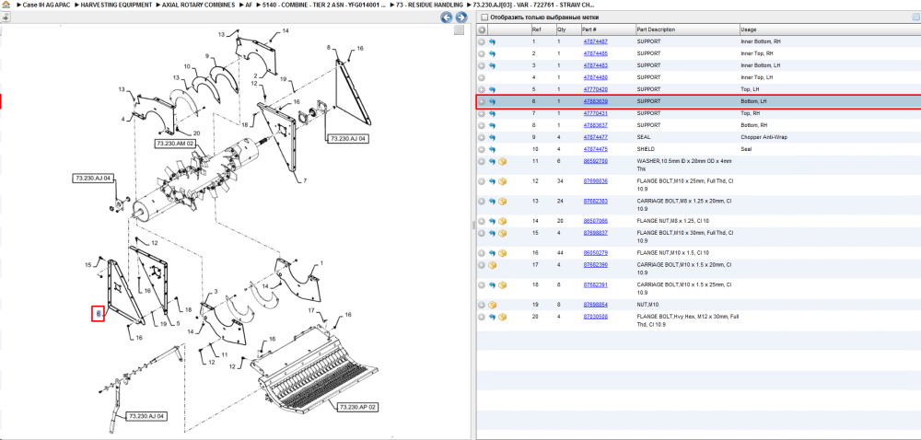Screen dimensions: 921x440
Task: Click gray circle on SHIELD row
Action: point(482,149)
